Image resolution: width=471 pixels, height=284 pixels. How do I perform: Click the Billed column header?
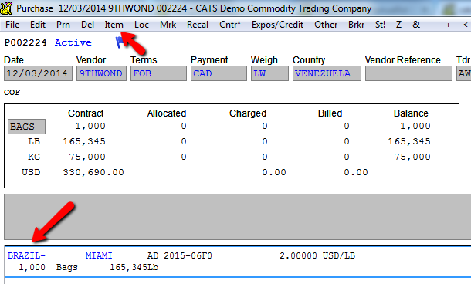pos(330,113)
